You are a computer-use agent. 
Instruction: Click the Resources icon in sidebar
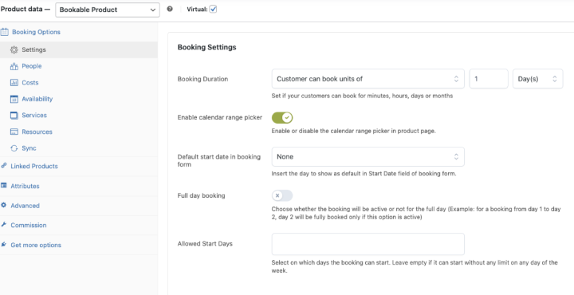pyautogui.click(x=14, y=132)
